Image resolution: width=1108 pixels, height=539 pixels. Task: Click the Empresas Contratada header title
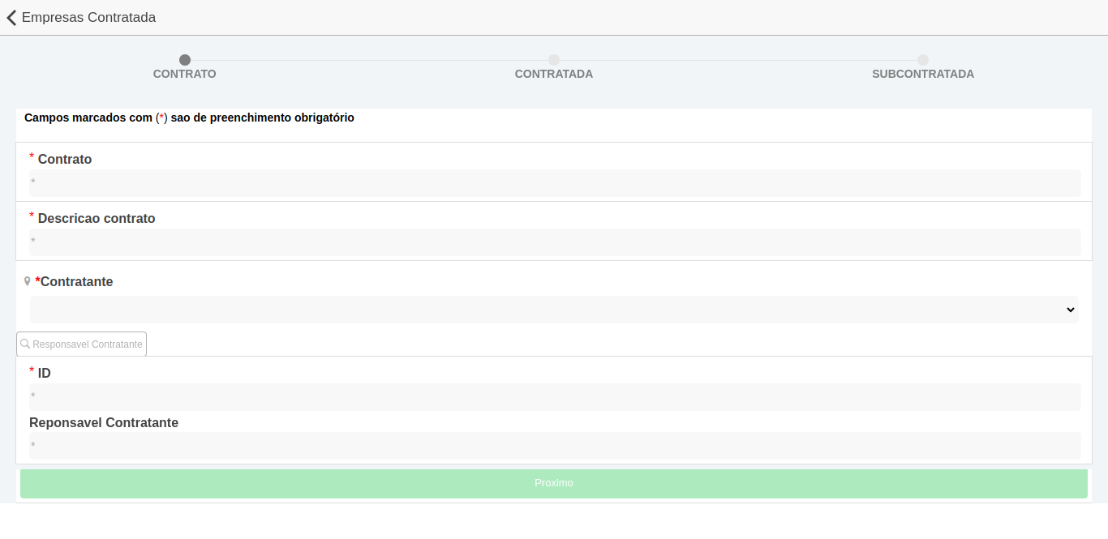tap(88, 18)
